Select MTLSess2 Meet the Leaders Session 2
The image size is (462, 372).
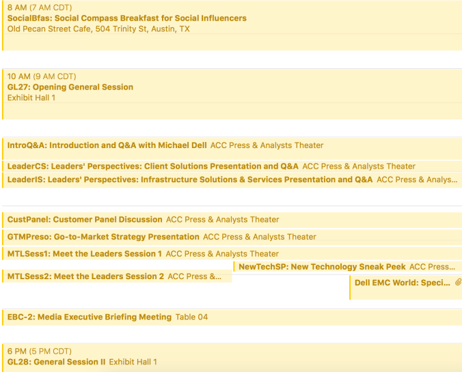[86, 276]
